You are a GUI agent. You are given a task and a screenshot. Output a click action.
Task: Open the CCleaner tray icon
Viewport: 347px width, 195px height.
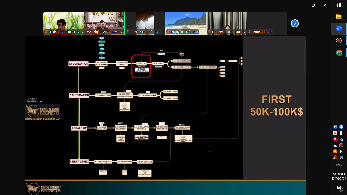(335, 157)
